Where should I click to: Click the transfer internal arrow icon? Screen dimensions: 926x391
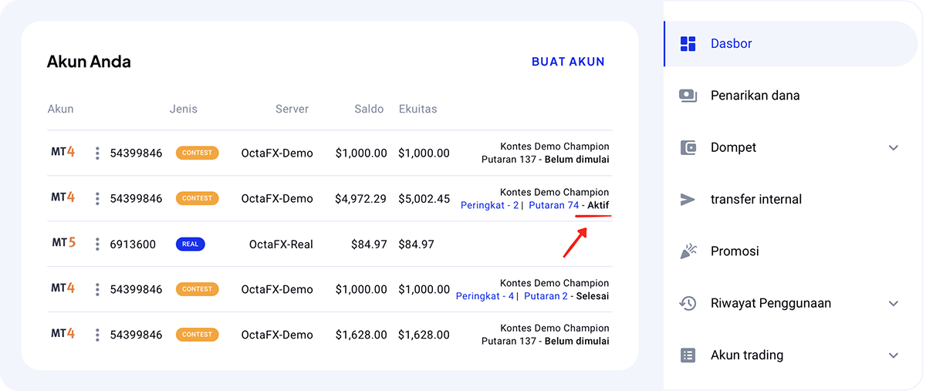click(688, 199)
